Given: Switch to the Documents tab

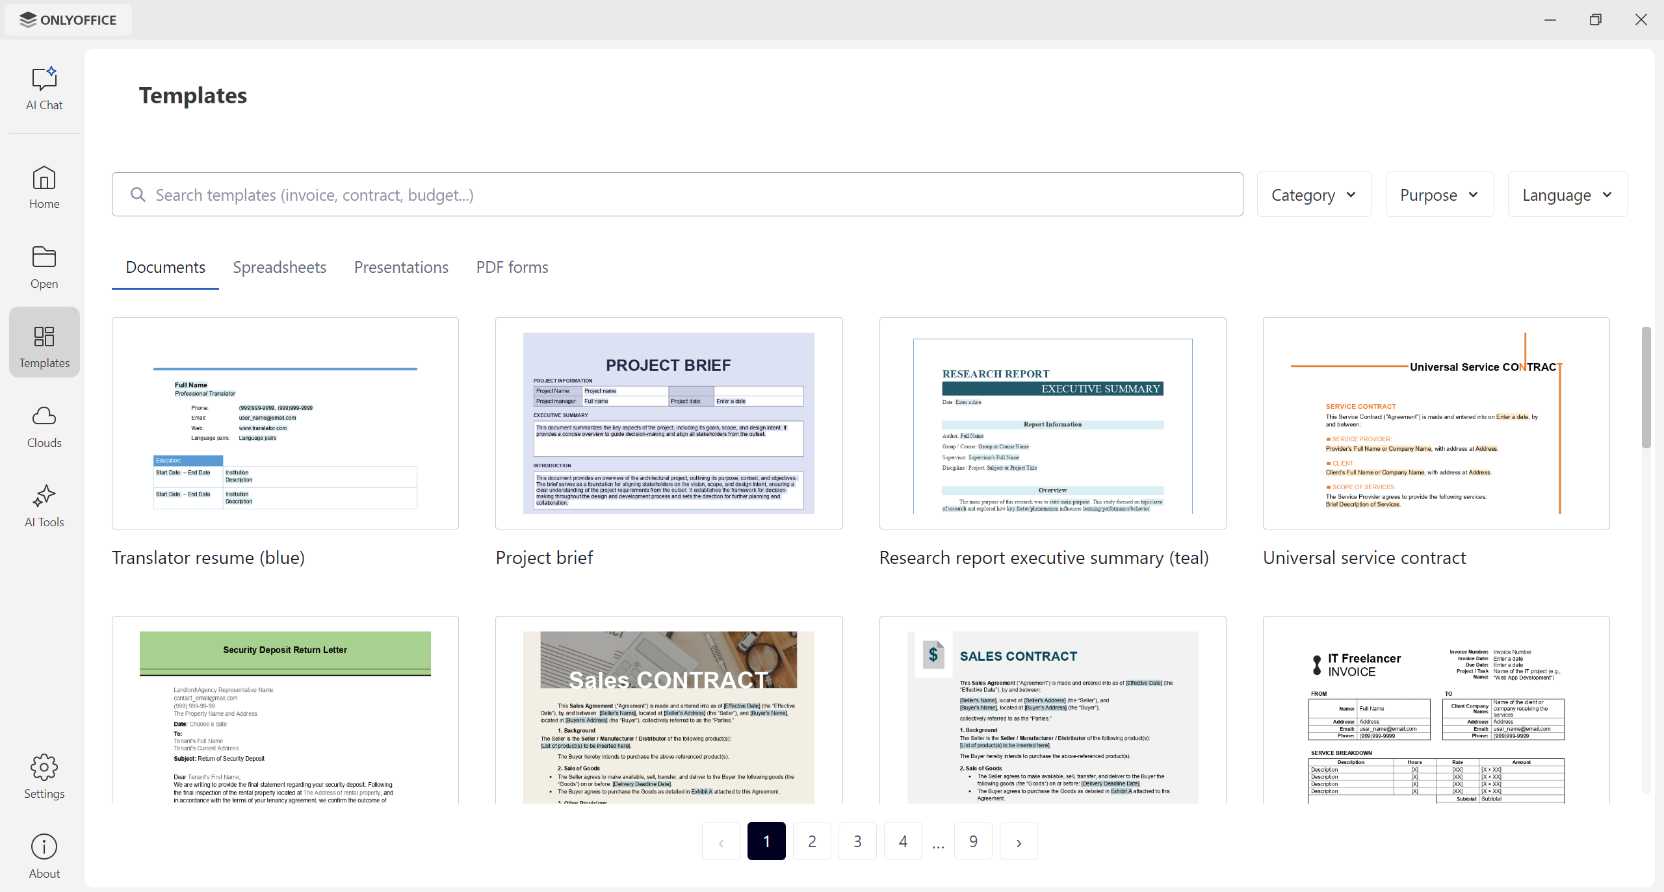Looking at the screenshot, I should pos(165,267).
